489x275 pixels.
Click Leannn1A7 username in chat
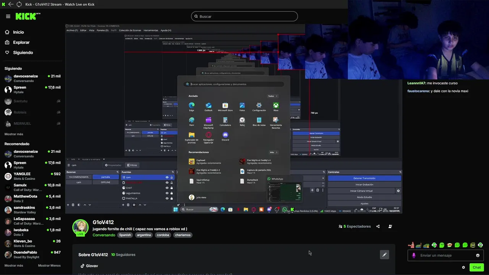(x=416, y=83)
